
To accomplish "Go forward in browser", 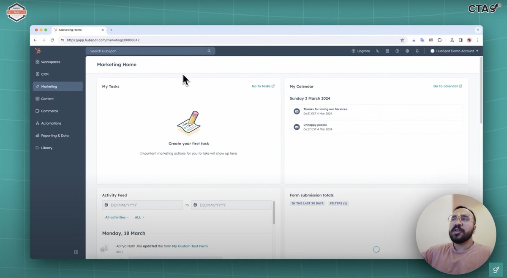I will (44, 40).
